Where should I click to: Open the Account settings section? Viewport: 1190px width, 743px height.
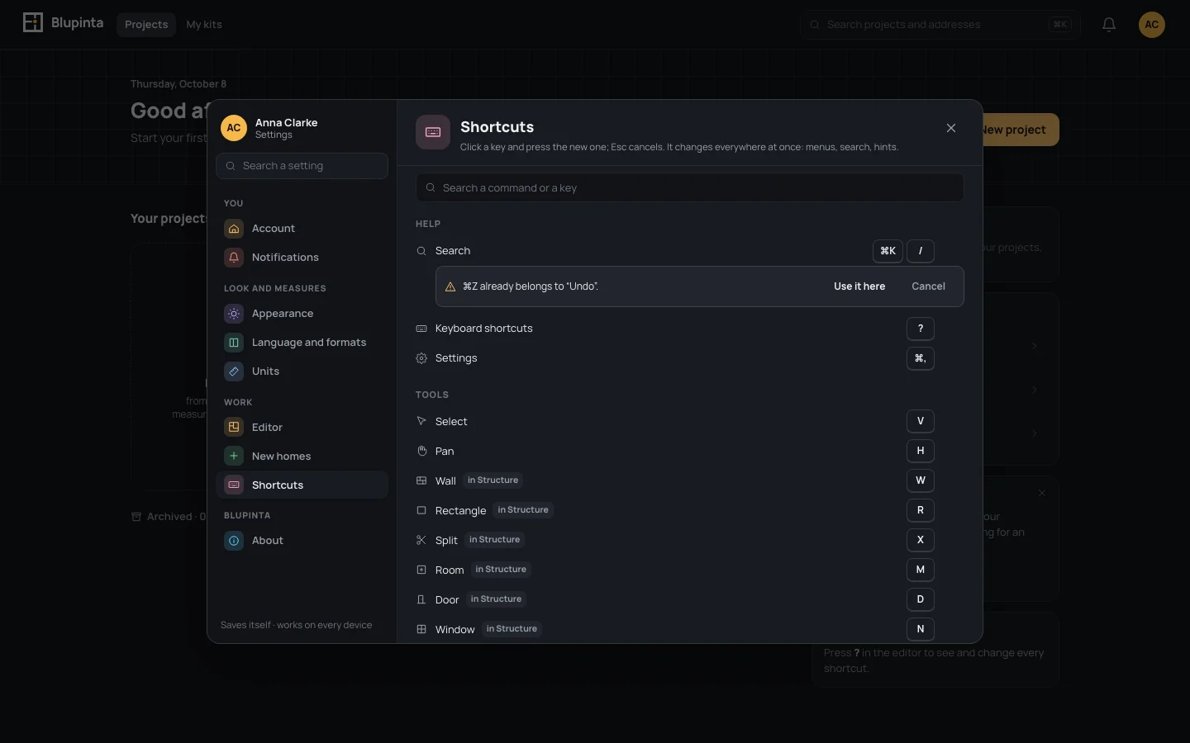302,229
